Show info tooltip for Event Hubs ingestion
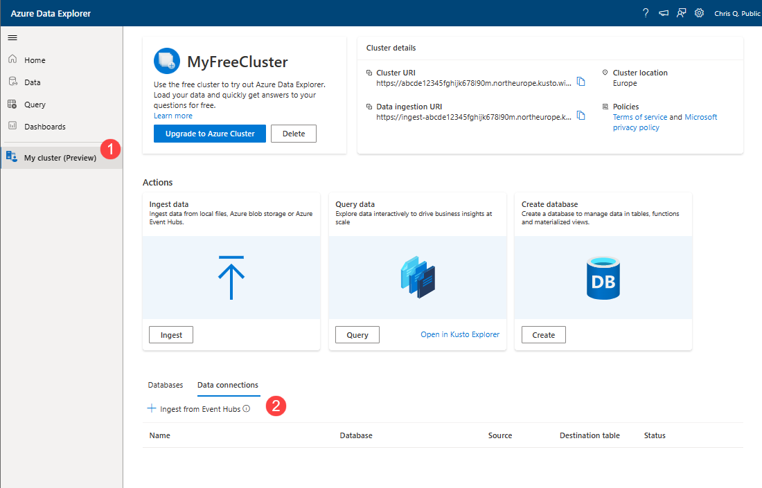Image resolution: width=762 pixels, height=488 pixels. [x=247, y=409]
